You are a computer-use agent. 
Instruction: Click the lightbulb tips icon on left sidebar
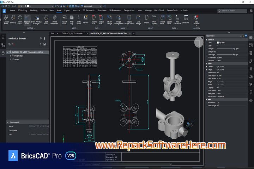[3, 37]
